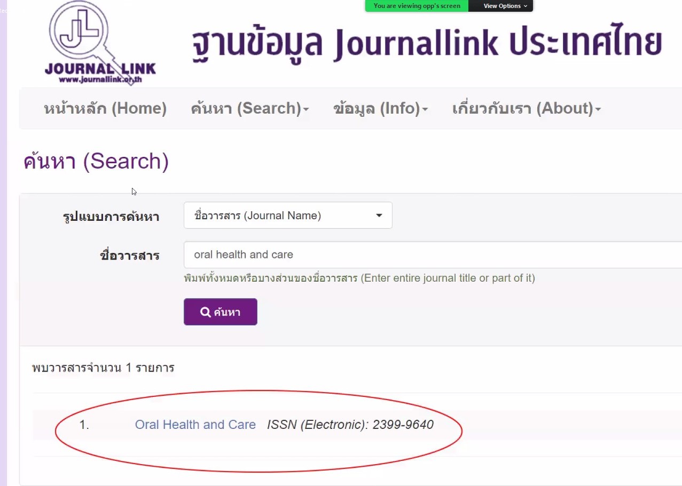Open View Options from the green meeting bar
Image resolution: width=682 pixels, height=486 pixels.
pos(500,6)
